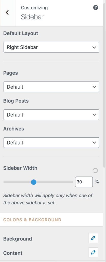The height and width of the screenshot is (262, 106).
Task: Click the Background option label
Action: (18, 239)
